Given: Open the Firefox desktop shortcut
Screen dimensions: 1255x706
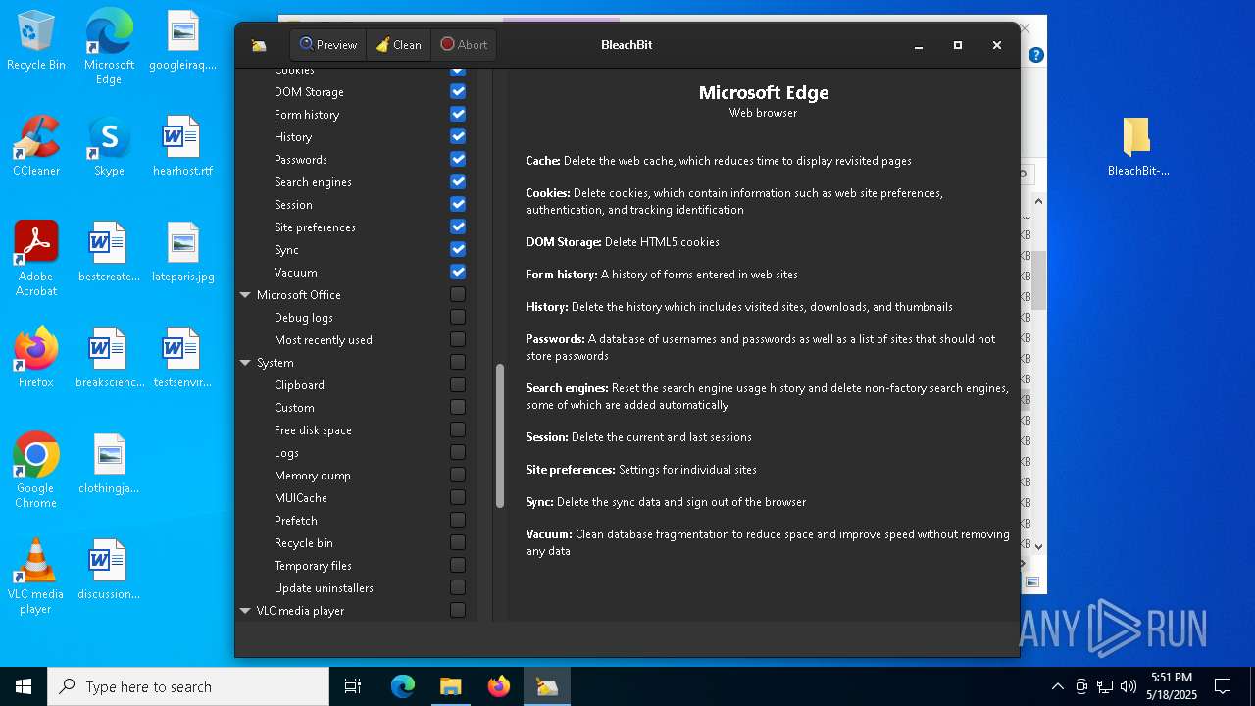Looking at the screenshot, I should [x=36, y=358].
